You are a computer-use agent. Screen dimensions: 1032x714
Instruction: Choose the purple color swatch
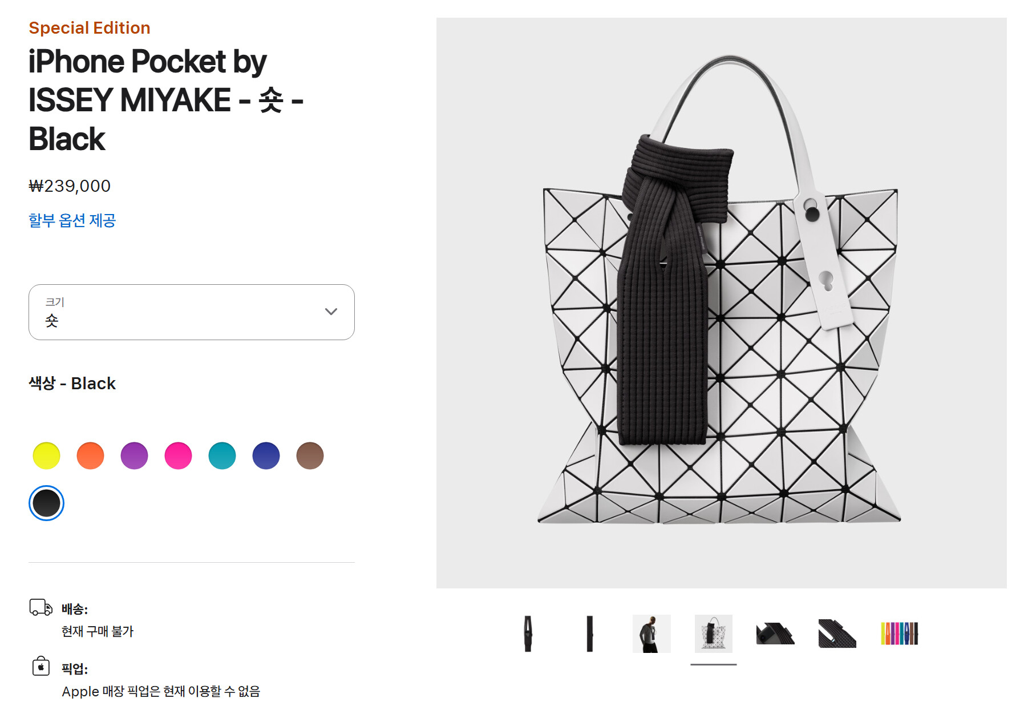click(134, 455)
